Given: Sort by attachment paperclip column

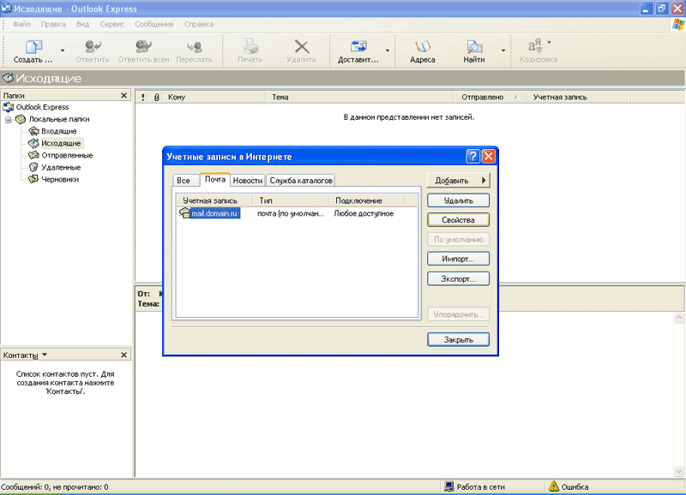Looking at the screenshot, I should [x=156, y=97].
